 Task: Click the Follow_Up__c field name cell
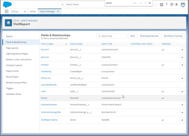click(77, 78)
